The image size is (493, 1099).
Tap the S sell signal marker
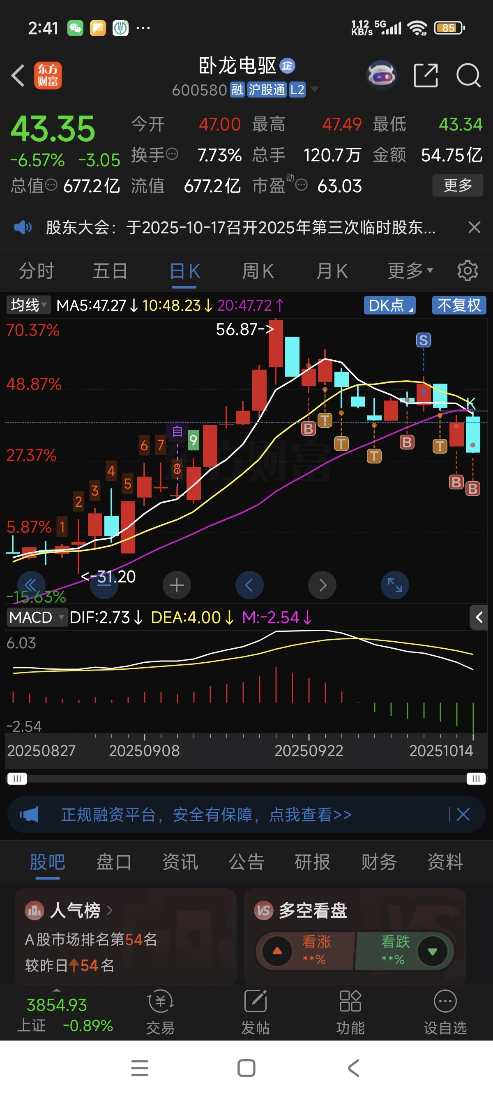click(x=423, y=340)
